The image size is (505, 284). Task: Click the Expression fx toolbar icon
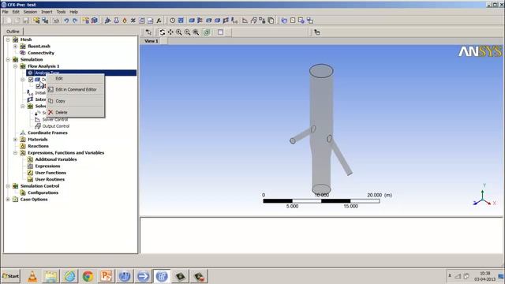point(159,21)
